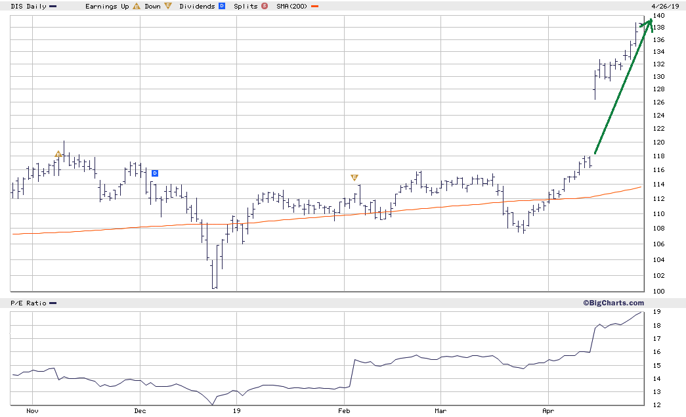The height and width of the screenshot is (417, 686).
Task: Click the 'Down' legend label
Action: [x=153, y=6]
